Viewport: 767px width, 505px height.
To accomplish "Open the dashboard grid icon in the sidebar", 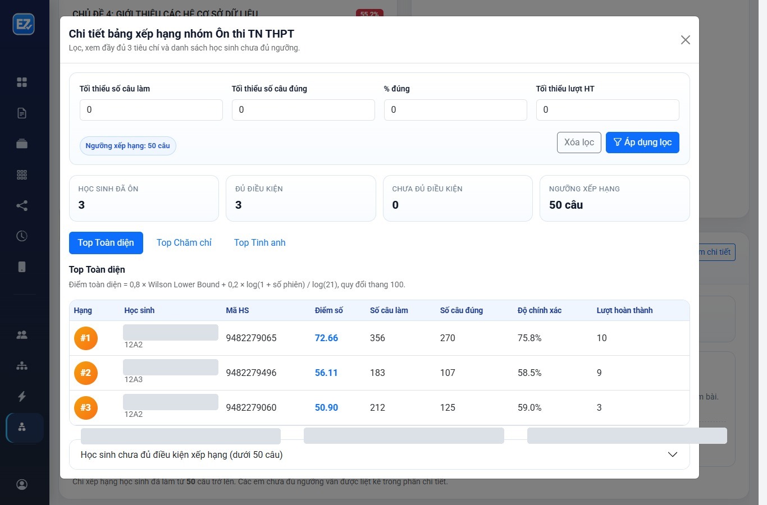I will pos(22,82).
